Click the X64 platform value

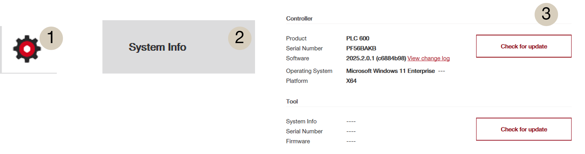tap(351, 81)
